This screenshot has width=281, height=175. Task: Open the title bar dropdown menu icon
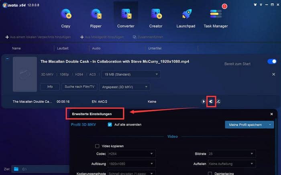point(261,5)
